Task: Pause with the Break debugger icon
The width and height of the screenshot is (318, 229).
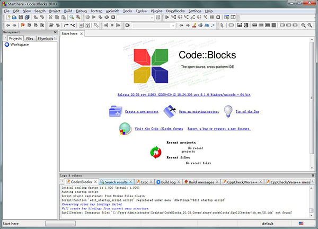Action: [x=212, y=17]
